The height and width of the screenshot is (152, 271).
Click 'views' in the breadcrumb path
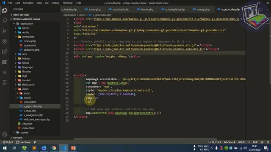click(82, 15)
